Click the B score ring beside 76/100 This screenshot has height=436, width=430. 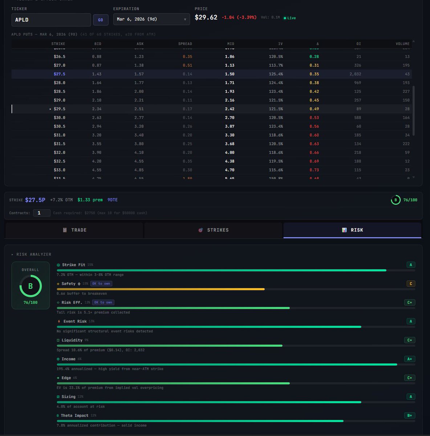pyautogui.click(x=395, y=200)
